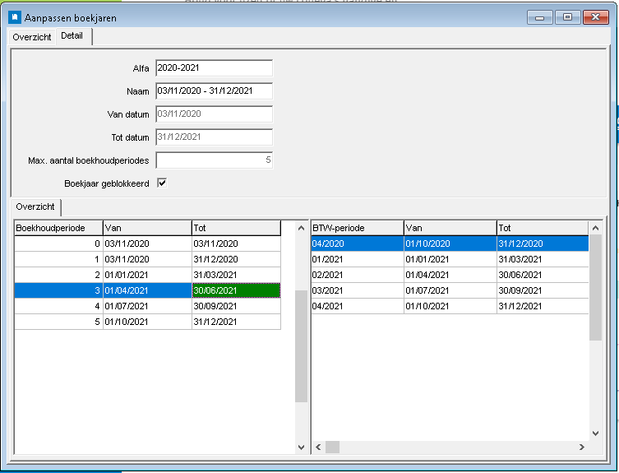
Task: Click the Alfa input field
Action: pos(213,68)
